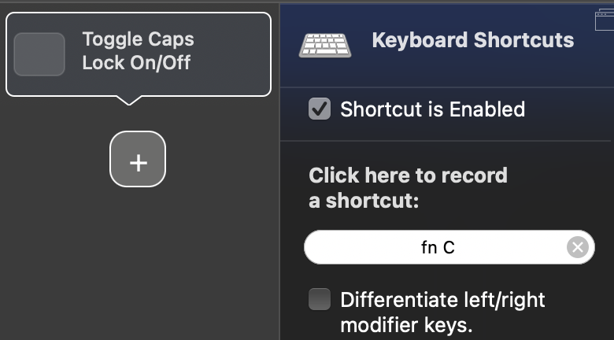614x340 pixels.
Task: Click the Keyboard Shortcuts title text
Action: [472, 40]
